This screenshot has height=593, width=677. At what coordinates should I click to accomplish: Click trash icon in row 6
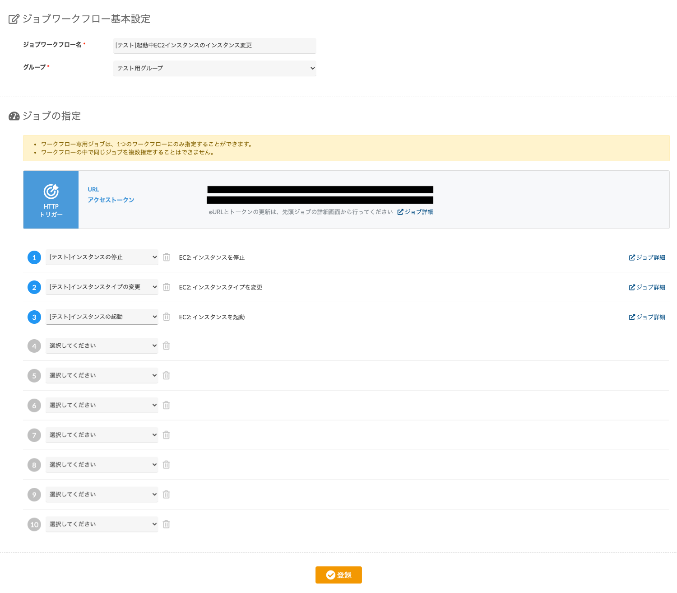click(x=166, y=405)
